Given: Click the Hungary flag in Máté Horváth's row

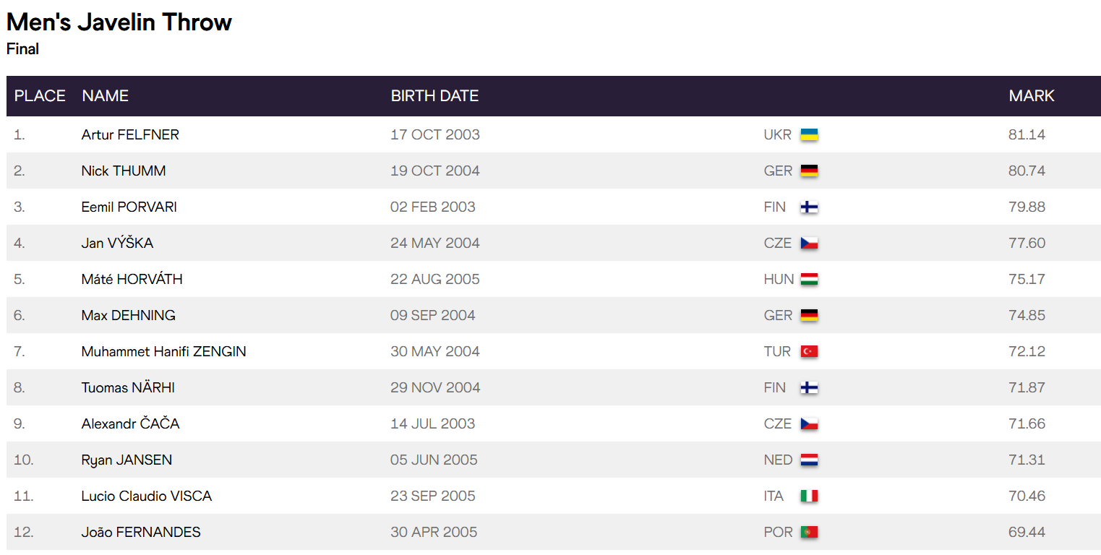Looking at the screenshot, I should [x=809, y=279].
